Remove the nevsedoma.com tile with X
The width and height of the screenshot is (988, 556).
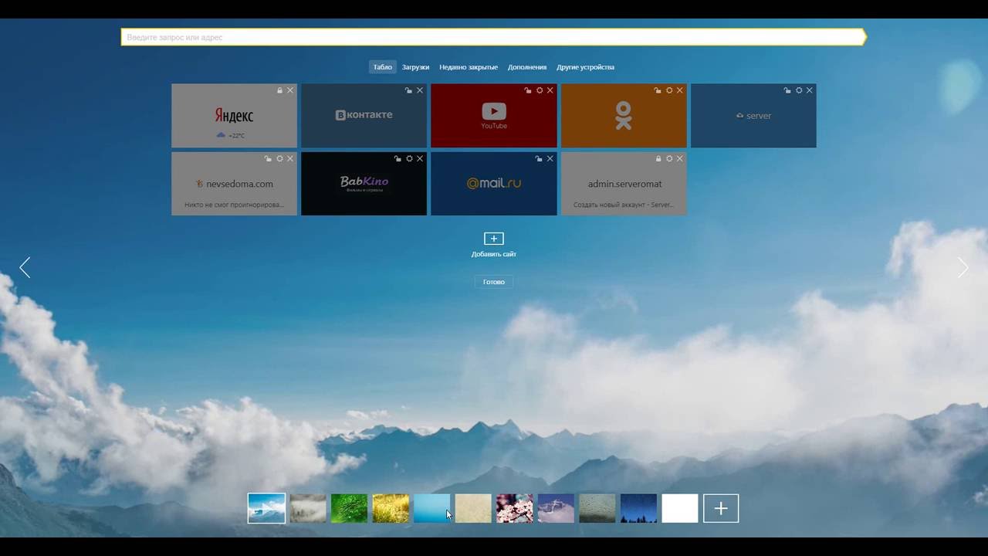(x=290, y=158)
